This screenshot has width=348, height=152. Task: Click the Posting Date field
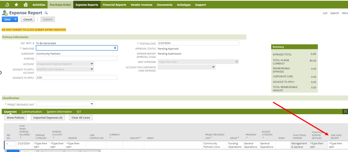click(x=198, y=43)
